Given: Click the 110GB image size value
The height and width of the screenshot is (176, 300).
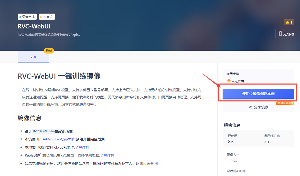Looking at the screenshot, I should pos(232,161).
